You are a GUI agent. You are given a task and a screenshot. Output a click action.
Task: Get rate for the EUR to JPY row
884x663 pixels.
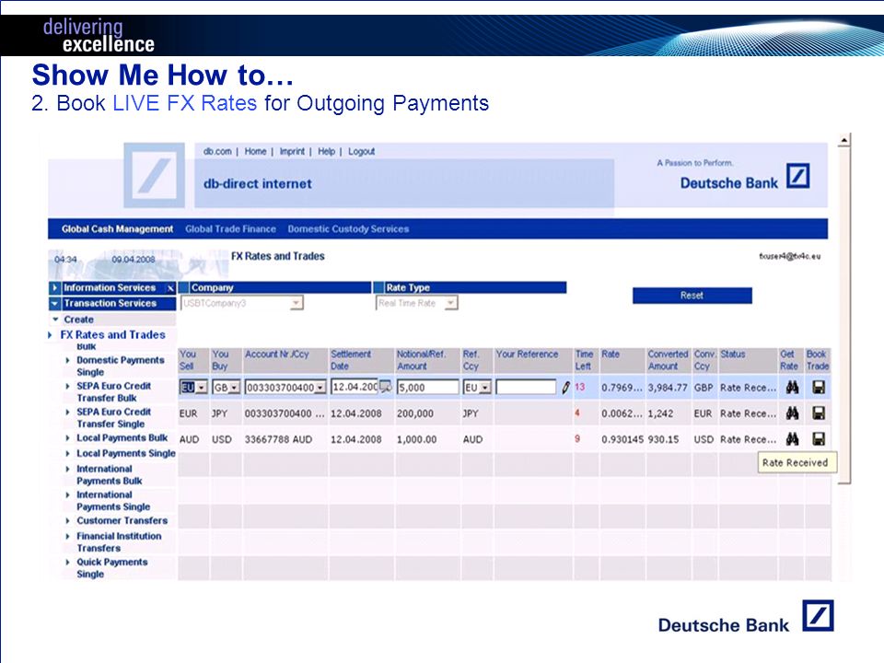click(792, 413)
